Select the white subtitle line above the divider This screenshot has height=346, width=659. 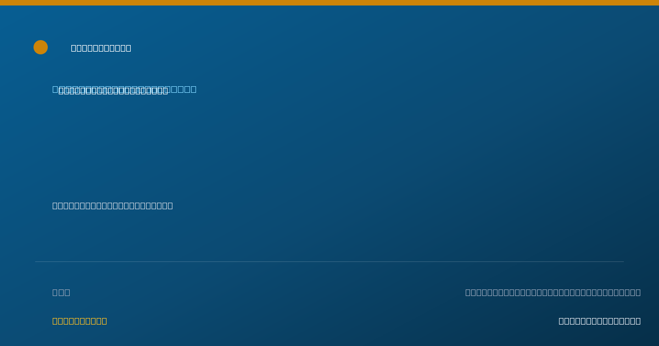tap(113, 205)
